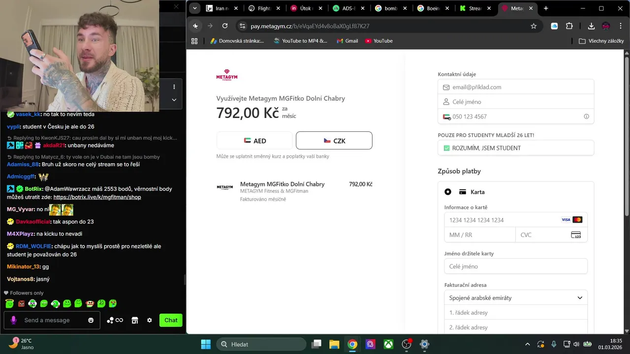Click the 'Celé jméno' contact name field
Screen dimensions: 630x354
[x=516, y=102]
